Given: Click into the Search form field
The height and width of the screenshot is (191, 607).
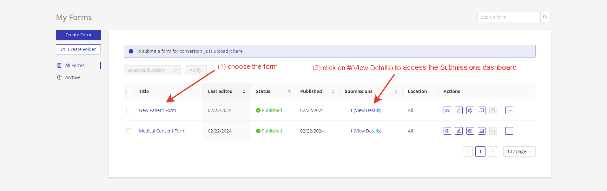Looking at the screenshot, I should pos(509,17).
